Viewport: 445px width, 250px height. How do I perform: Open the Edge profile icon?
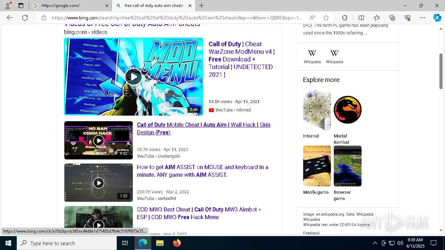[8, 6]
